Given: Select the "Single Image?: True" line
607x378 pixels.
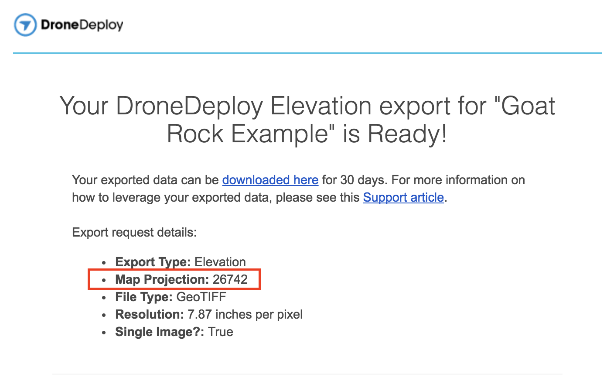Looking at the screenshot, I should pyautogui.click(x=174, y=332).
